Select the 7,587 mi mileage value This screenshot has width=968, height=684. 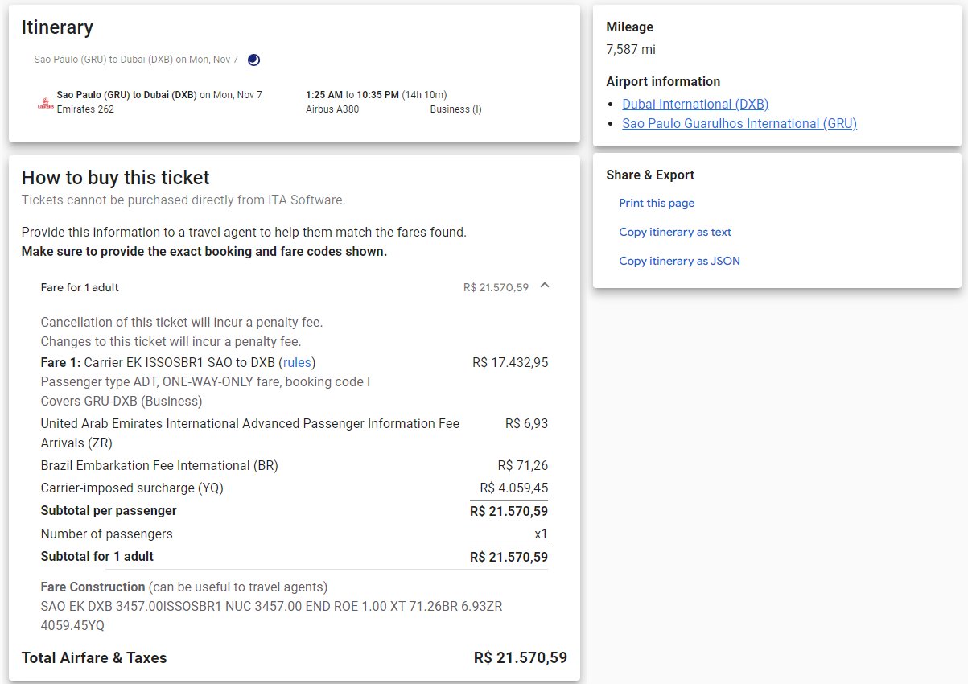click(x=631, y=49)
